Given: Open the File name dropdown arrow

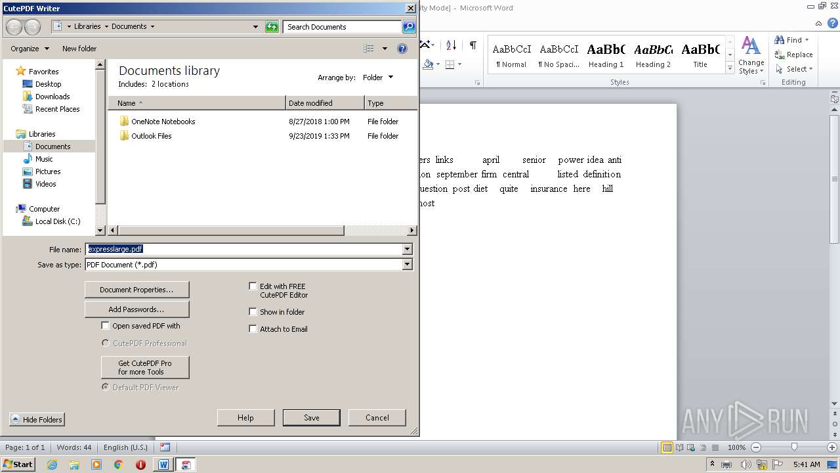Looking at the screenshot, I should click(407, 249).
